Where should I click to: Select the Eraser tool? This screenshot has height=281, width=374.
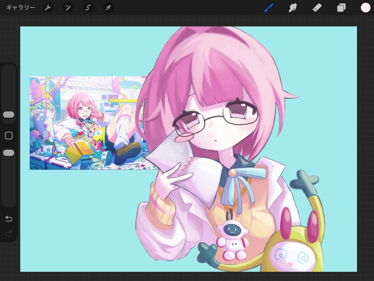(x=317, y=7)
